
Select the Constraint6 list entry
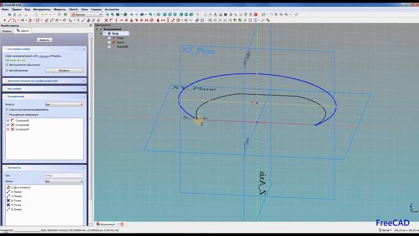(x=22, y=125)
